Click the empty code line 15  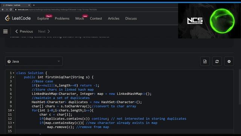pos(125,131)
